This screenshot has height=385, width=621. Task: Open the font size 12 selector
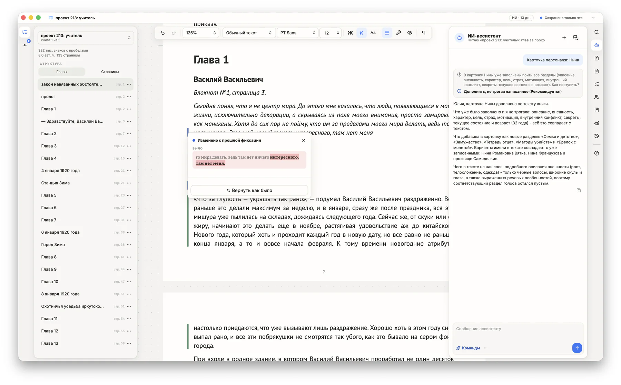[330, 33]
